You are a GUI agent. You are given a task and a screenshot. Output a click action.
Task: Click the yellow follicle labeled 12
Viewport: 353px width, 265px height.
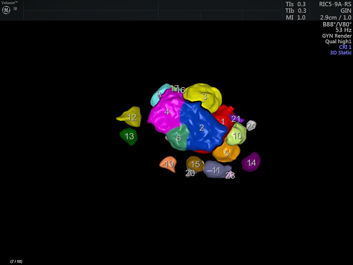tap(131, 117)
